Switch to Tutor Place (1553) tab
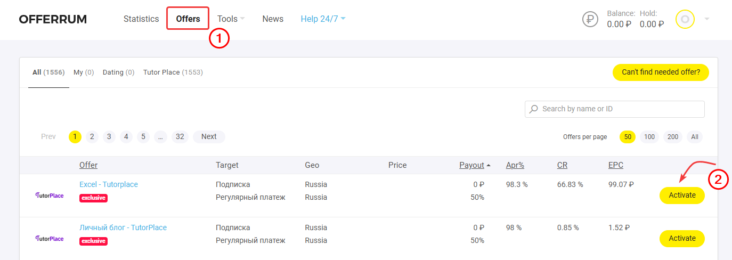The image size is (732, 260). pos(173,72)
